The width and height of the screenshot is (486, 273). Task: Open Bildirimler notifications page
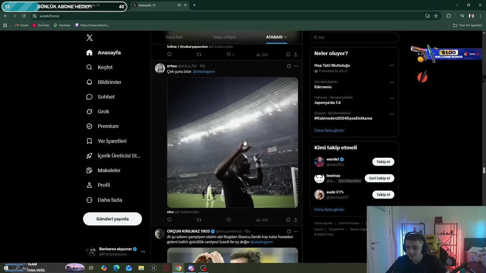pos(104,82)
